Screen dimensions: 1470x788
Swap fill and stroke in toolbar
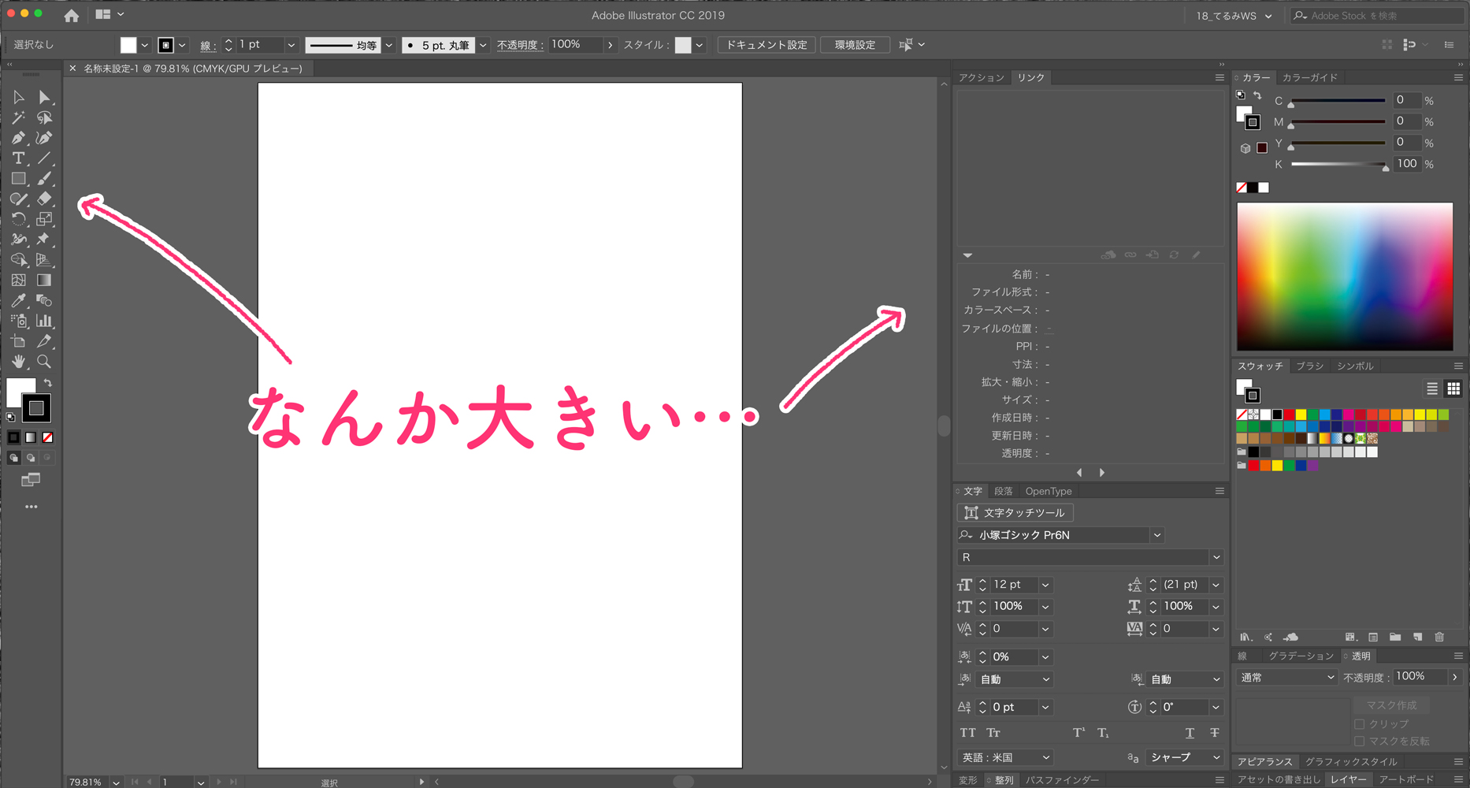[x=47, y=383]
